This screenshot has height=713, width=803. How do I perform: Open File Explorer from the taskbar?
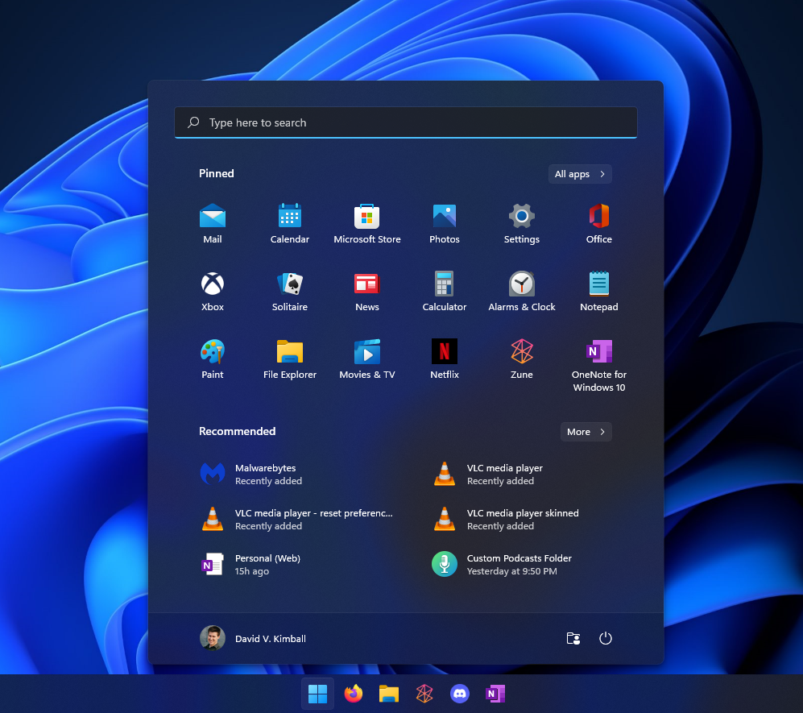pos(389,694)
